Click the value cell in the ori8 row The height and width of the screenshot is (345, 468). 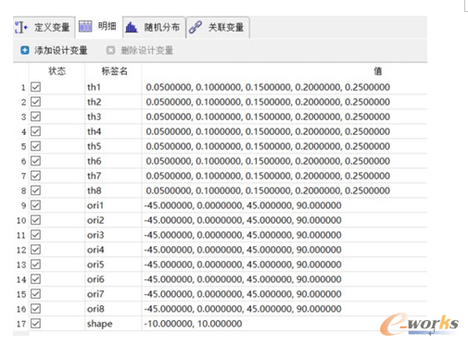coord(285,309)
